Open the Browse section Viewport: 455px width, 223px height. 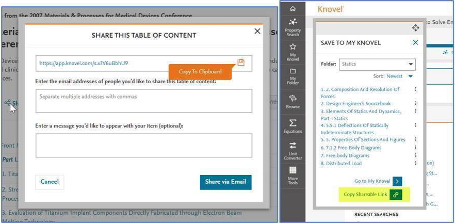pyautogui.click(x=293, y=101)
